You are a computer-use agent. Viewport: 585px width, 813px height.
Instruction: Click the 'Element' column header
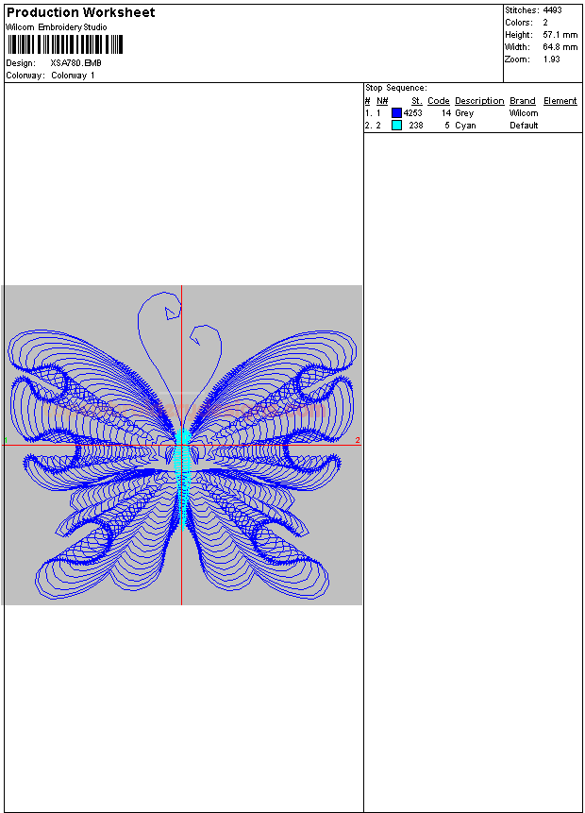point(560,101)
